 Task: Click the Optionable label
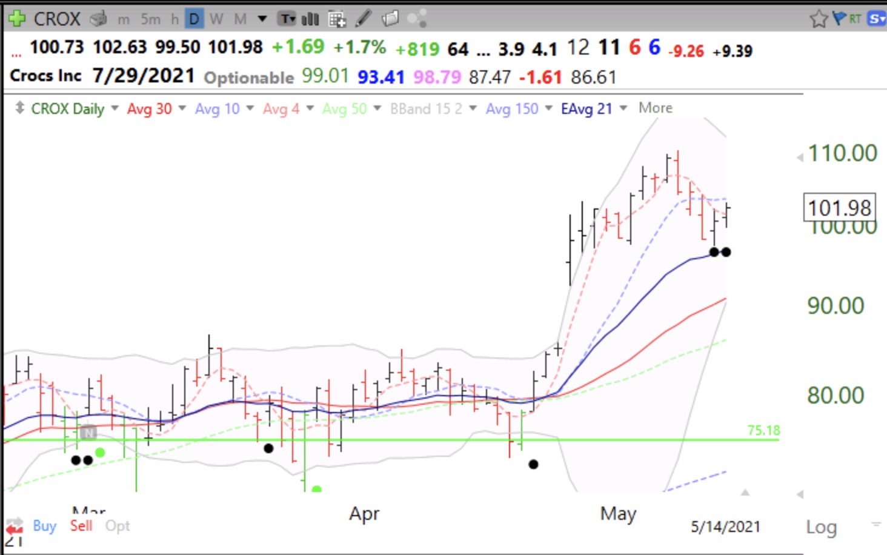click(249, 78)
